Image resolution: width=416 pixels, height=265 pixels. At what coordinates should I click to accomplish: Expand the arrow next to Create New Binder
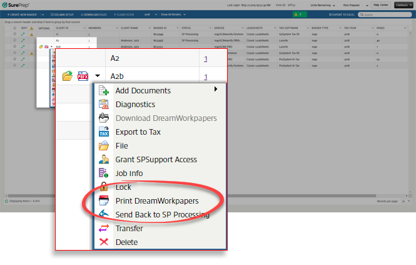click(x=43, y=14)
